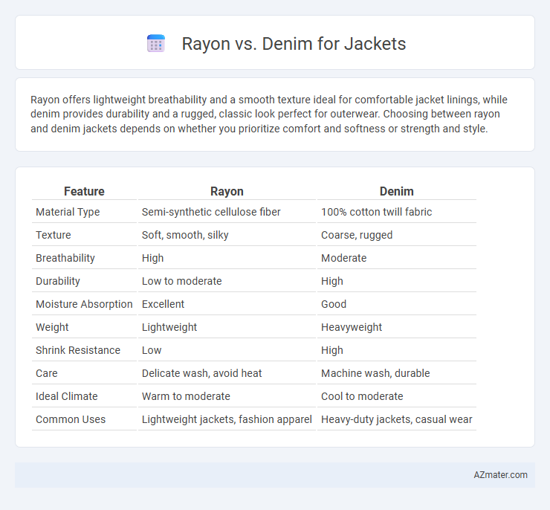550x510 pixels.
Task: Click the 'Durability' row label
Action: pyautogui.click(x=58, y=281)
